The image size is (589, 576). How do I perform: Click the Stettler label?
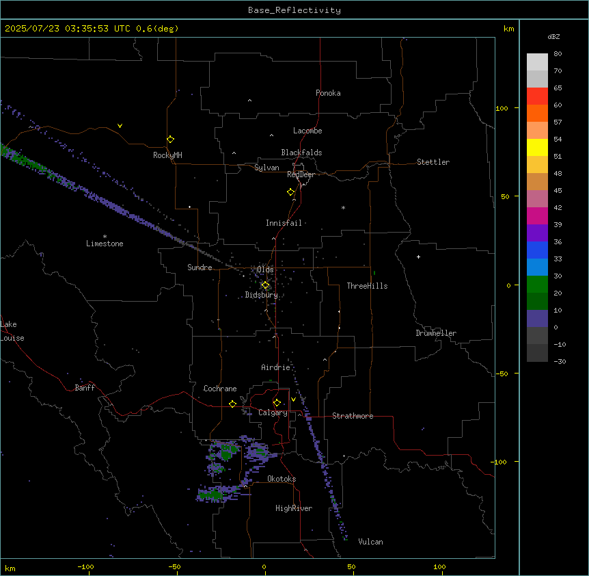[433, 162]
